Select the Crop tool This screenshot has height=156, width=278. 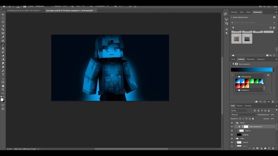pyautogui.click(x=3, y=29)
